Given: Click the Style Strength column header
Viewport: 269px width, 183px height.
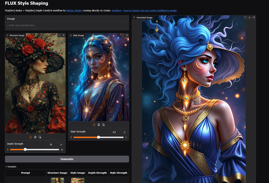Looking at the screenshot, I should [x=119, y=173].
